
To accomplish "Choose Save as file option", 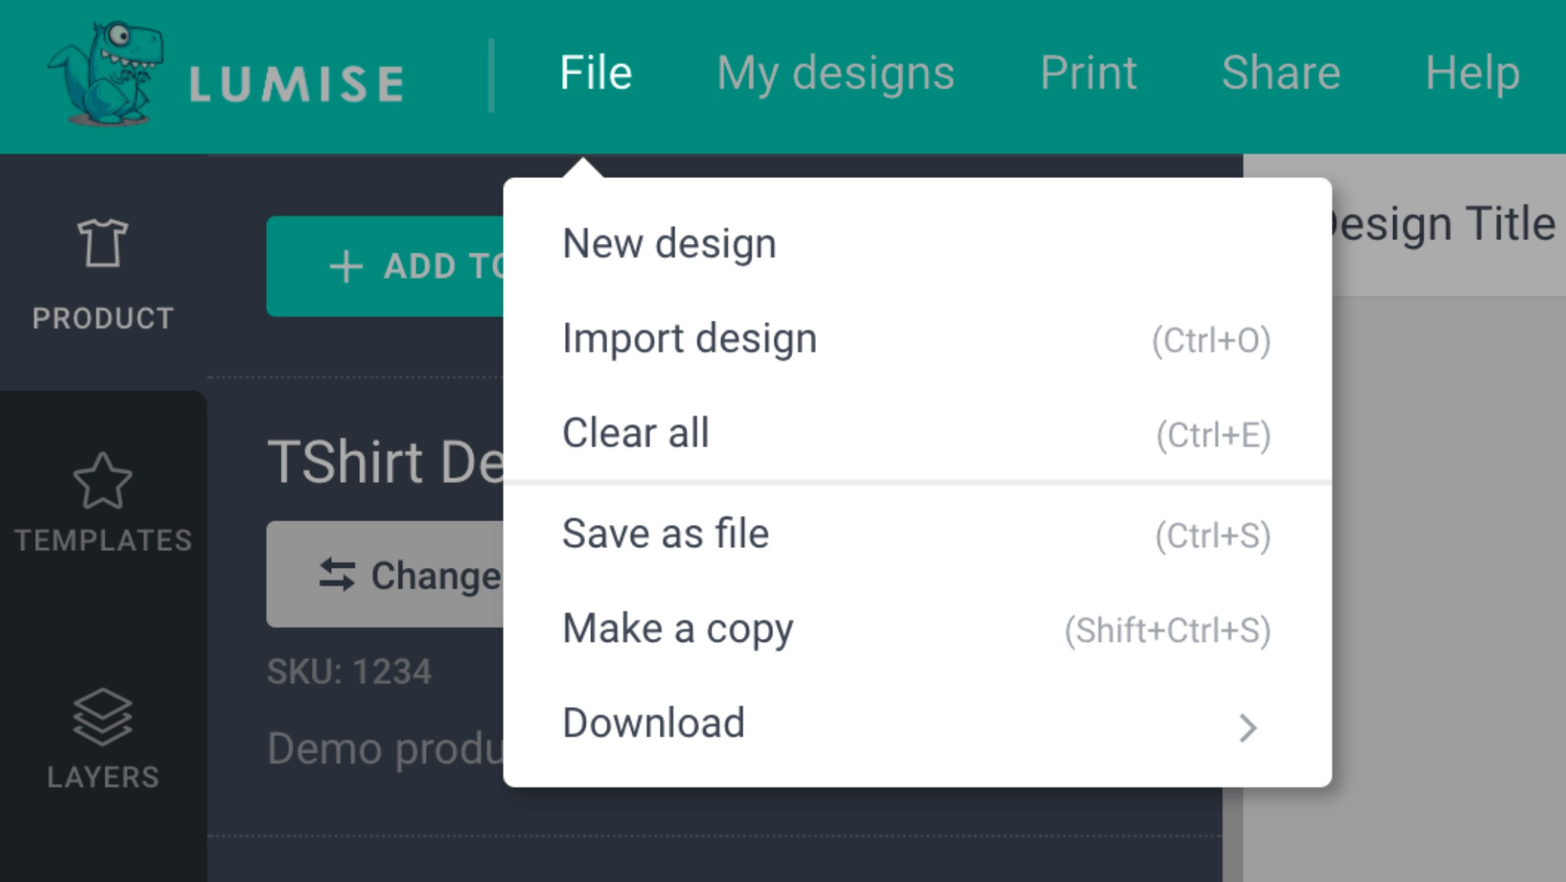I will coord(665,533).
